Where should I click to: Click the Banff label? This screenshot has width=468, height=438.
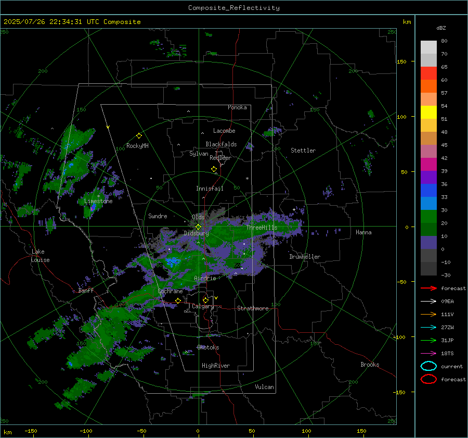point(86,290)
